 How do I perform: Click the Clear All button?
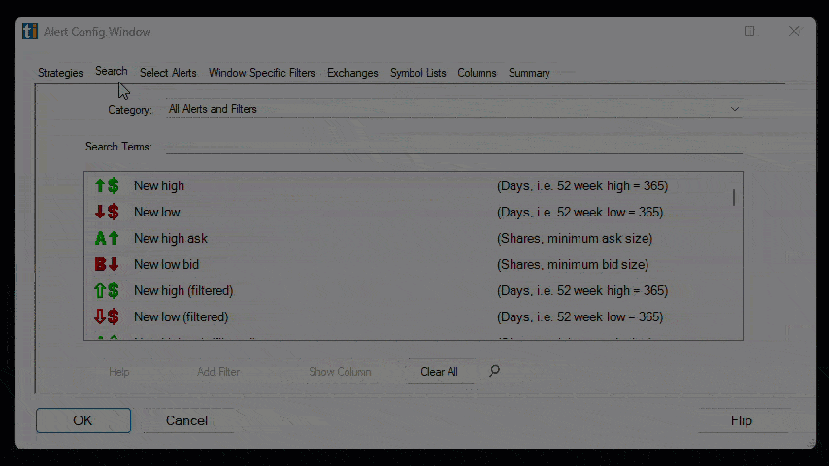[440, 372]
